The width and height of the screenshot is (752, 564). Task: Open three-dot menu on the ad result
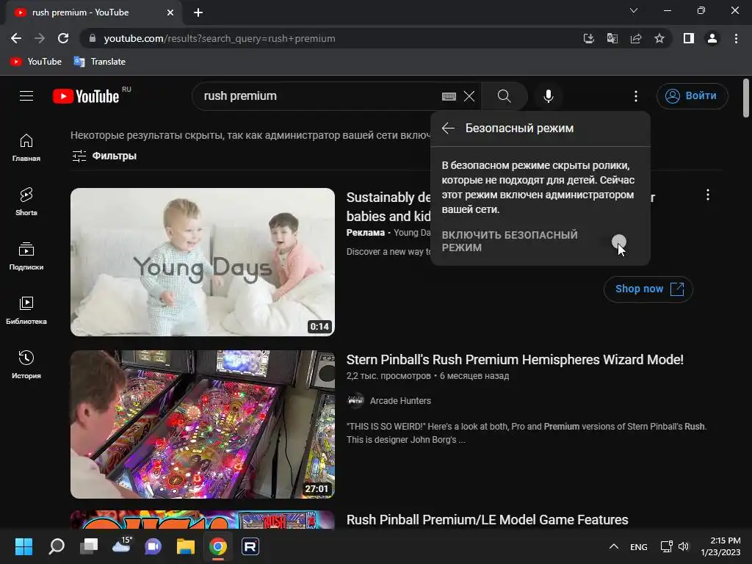click(x=708, y=195)
